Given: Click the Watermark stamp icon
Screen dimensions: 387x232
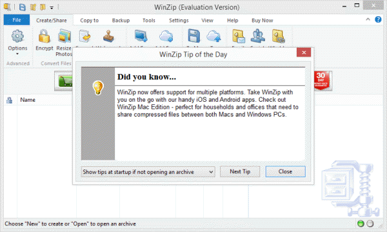Looking at the screenshot, I should (108, 37).
